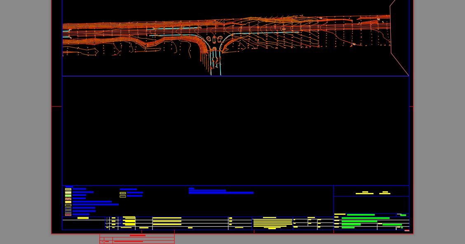Select the longest green text line in title block
Screen dimensions: 465x244
[x=365, y=218]
